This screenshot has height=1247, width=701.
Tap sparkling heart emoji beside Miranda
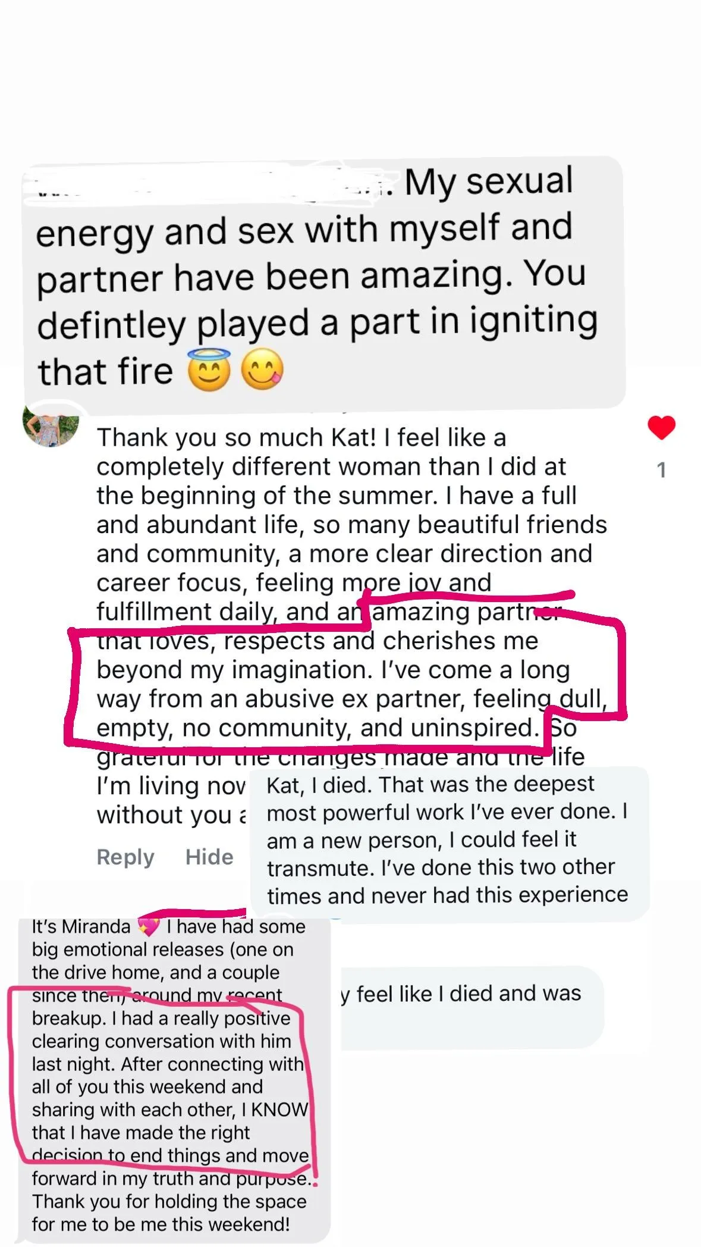coord(148,927)
